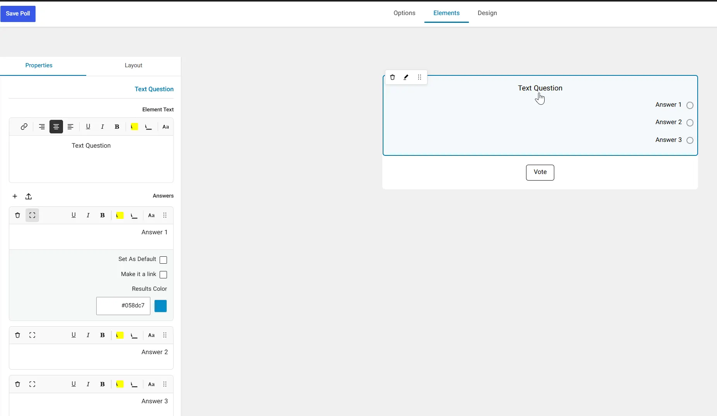Open font size option for Element Text
The height and width of the screenshot is (416, 717).
166,127
